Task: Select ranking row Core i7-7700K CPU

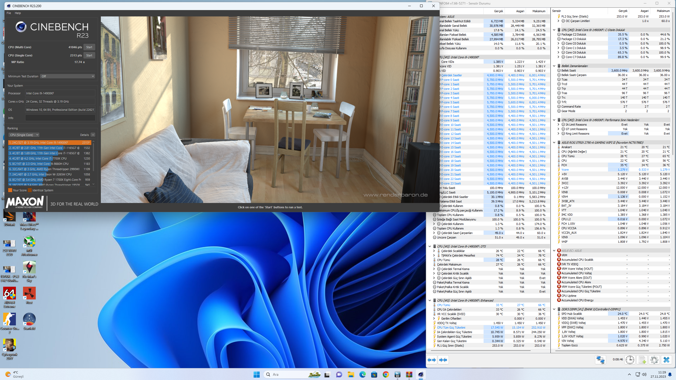Action: [50, 158]
